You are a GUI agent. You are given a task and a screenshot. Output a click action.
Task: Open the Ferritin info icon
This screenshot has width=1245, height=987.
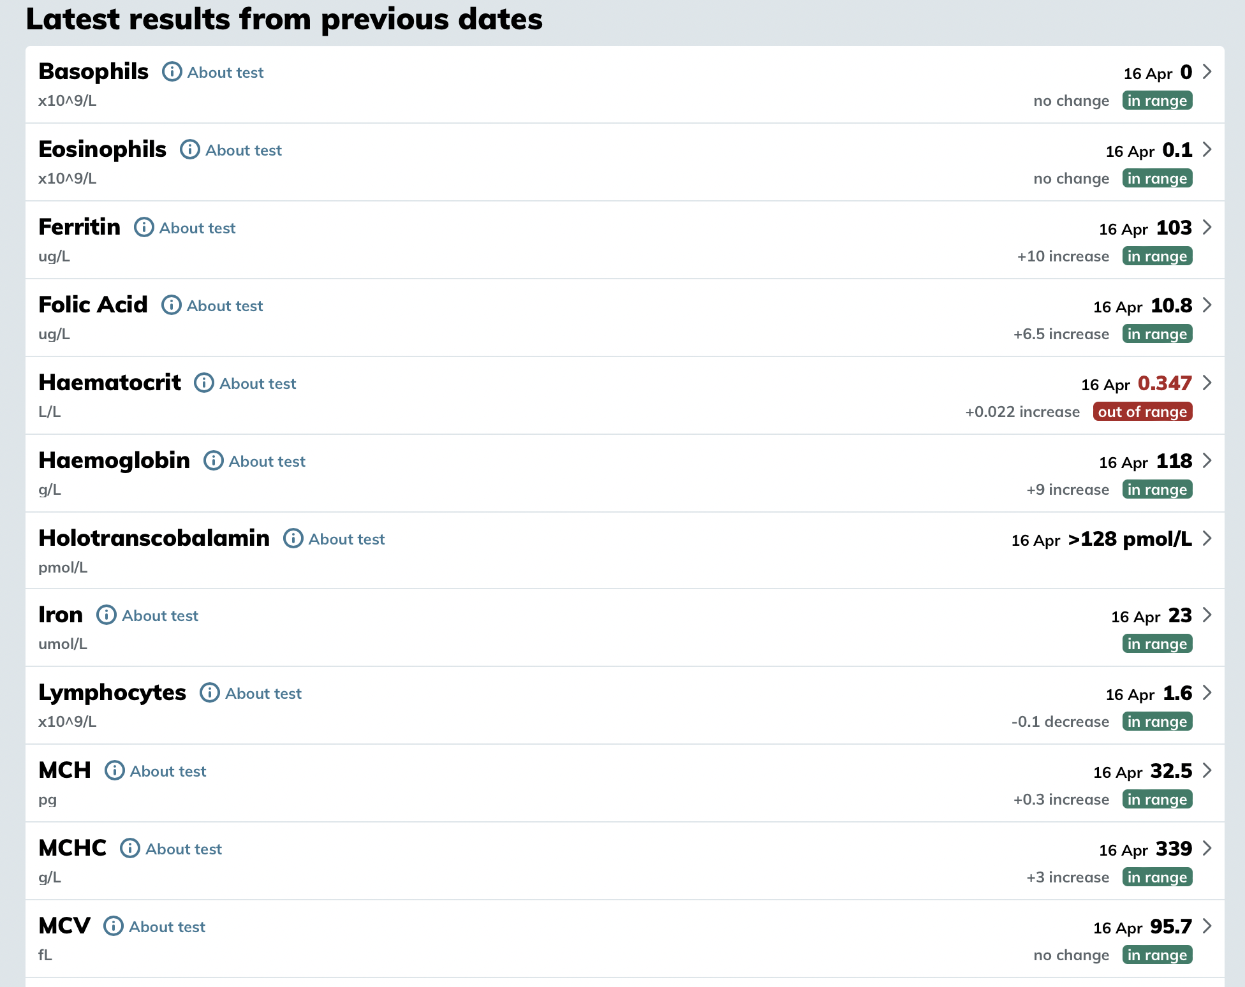pyautogui.click(x=144, y=228)
